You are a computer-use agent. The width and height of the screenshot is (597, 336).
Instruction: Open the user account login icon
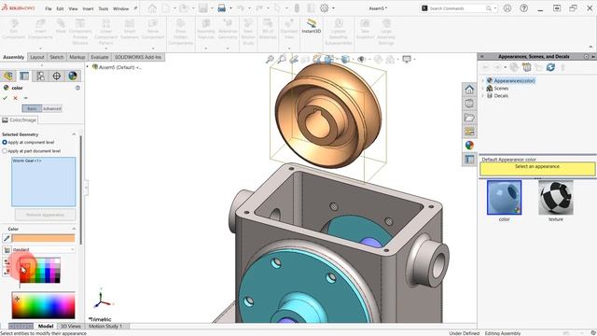tap(507, 8)
